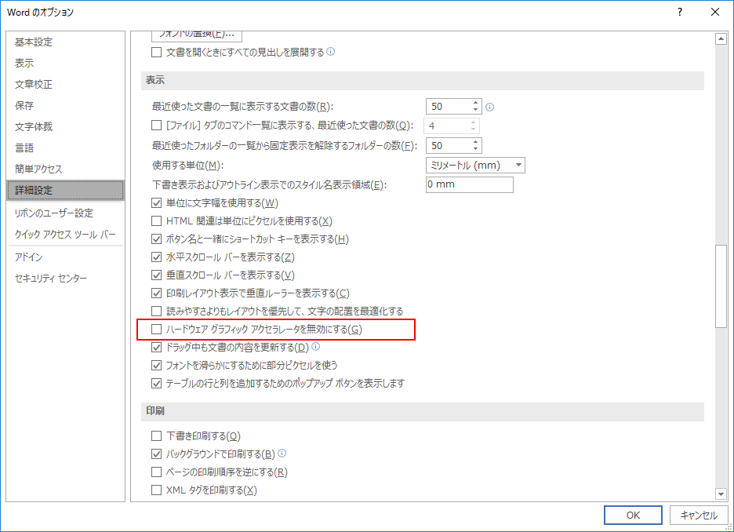
Task: Select クイック アクセス ツール バー category
Action: coord(66,234)
